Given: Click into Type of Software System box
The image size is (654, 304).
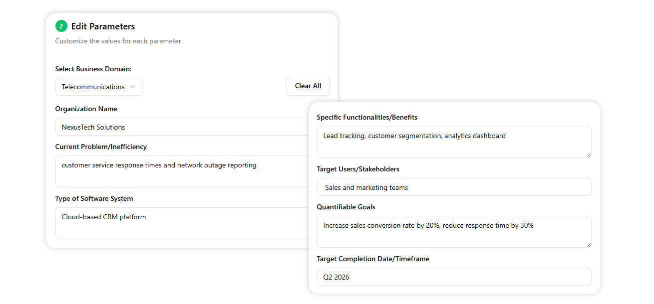Looking at the screenshot, I should pos(180,223).
